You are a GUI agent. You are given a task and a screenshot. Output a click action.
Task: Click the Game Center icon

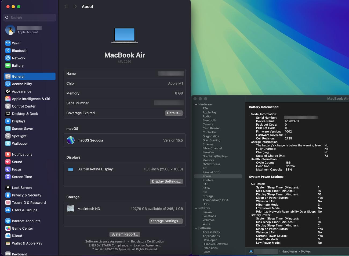tap(8, 228)
